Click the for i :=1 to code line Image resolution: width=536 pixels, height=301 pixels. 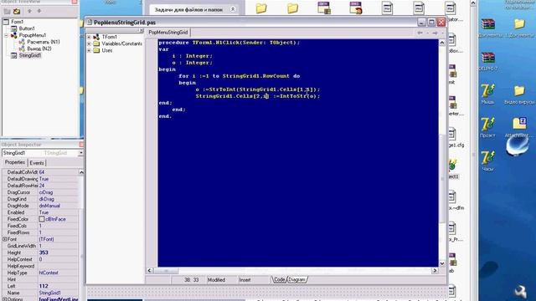pos(240,76)
